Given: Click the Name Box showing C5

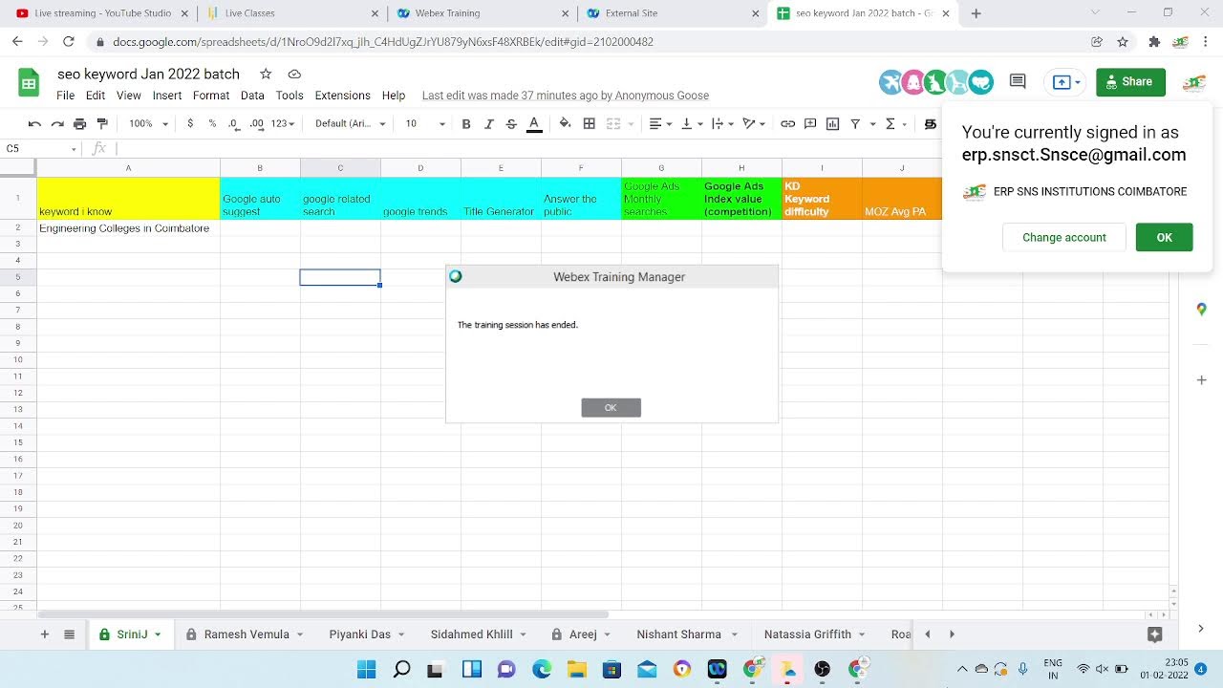Looking at the screenshot, I should pos(38,149).
